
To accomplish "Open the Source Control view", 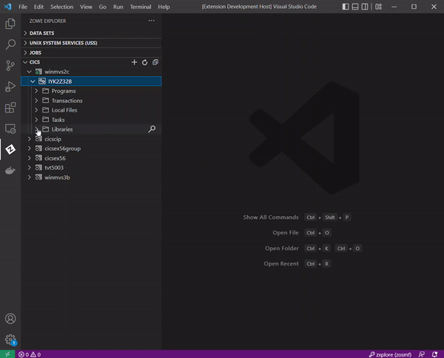I will 10,65.
